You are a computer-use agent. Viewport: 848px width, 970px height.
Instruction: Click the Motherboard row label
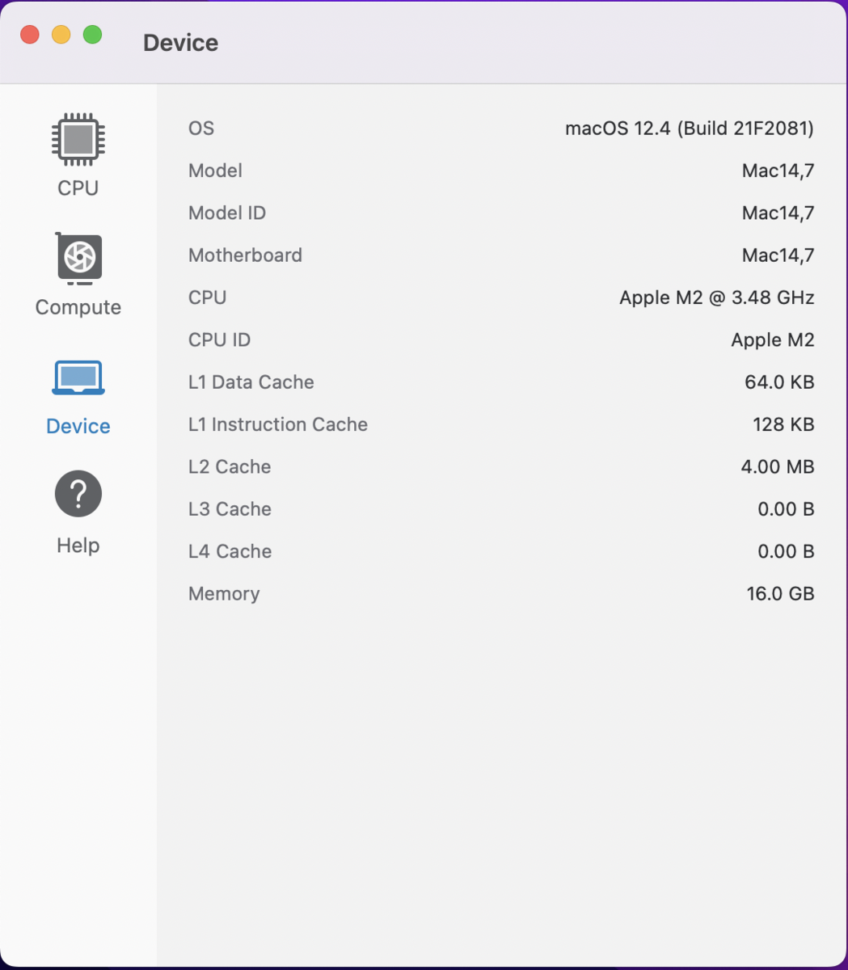pyautogui.click(x=245, y=255)
